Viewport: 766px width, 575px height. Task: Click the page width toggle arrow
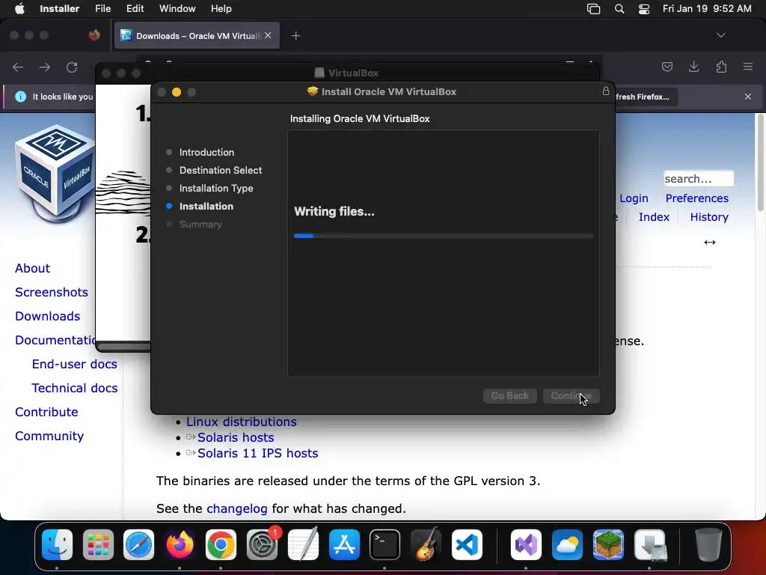[x=709, y=242]
